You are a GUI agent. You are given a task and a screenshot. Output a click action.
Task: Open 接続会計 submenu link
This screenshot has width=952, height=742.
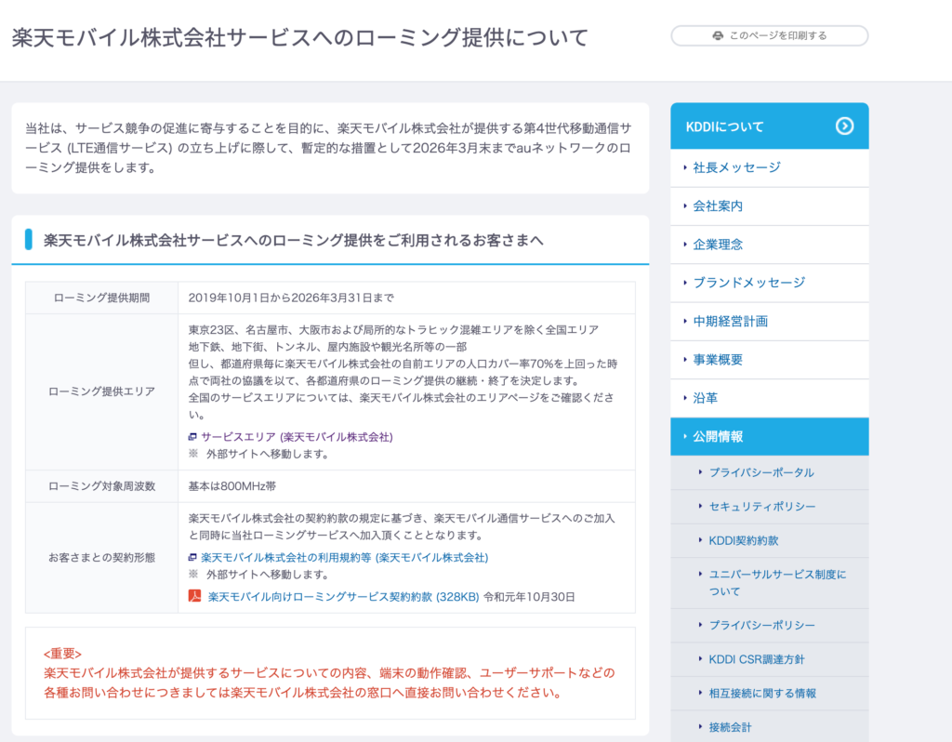click(769, 727)
